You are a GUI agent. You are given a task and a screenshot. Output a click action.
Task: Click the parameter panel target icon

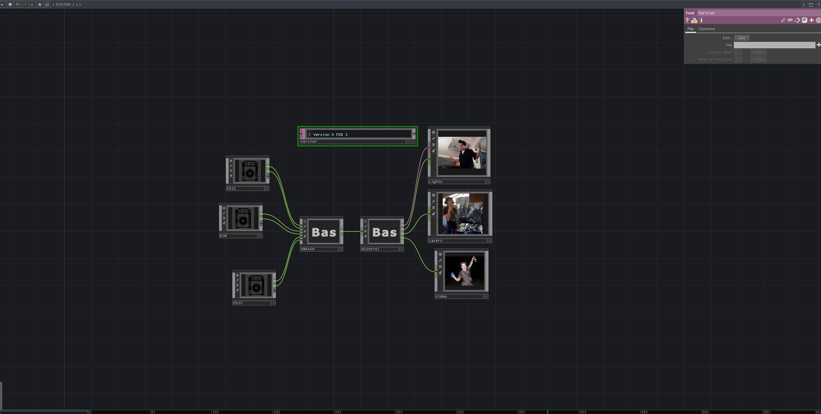[x=818, y=20]
